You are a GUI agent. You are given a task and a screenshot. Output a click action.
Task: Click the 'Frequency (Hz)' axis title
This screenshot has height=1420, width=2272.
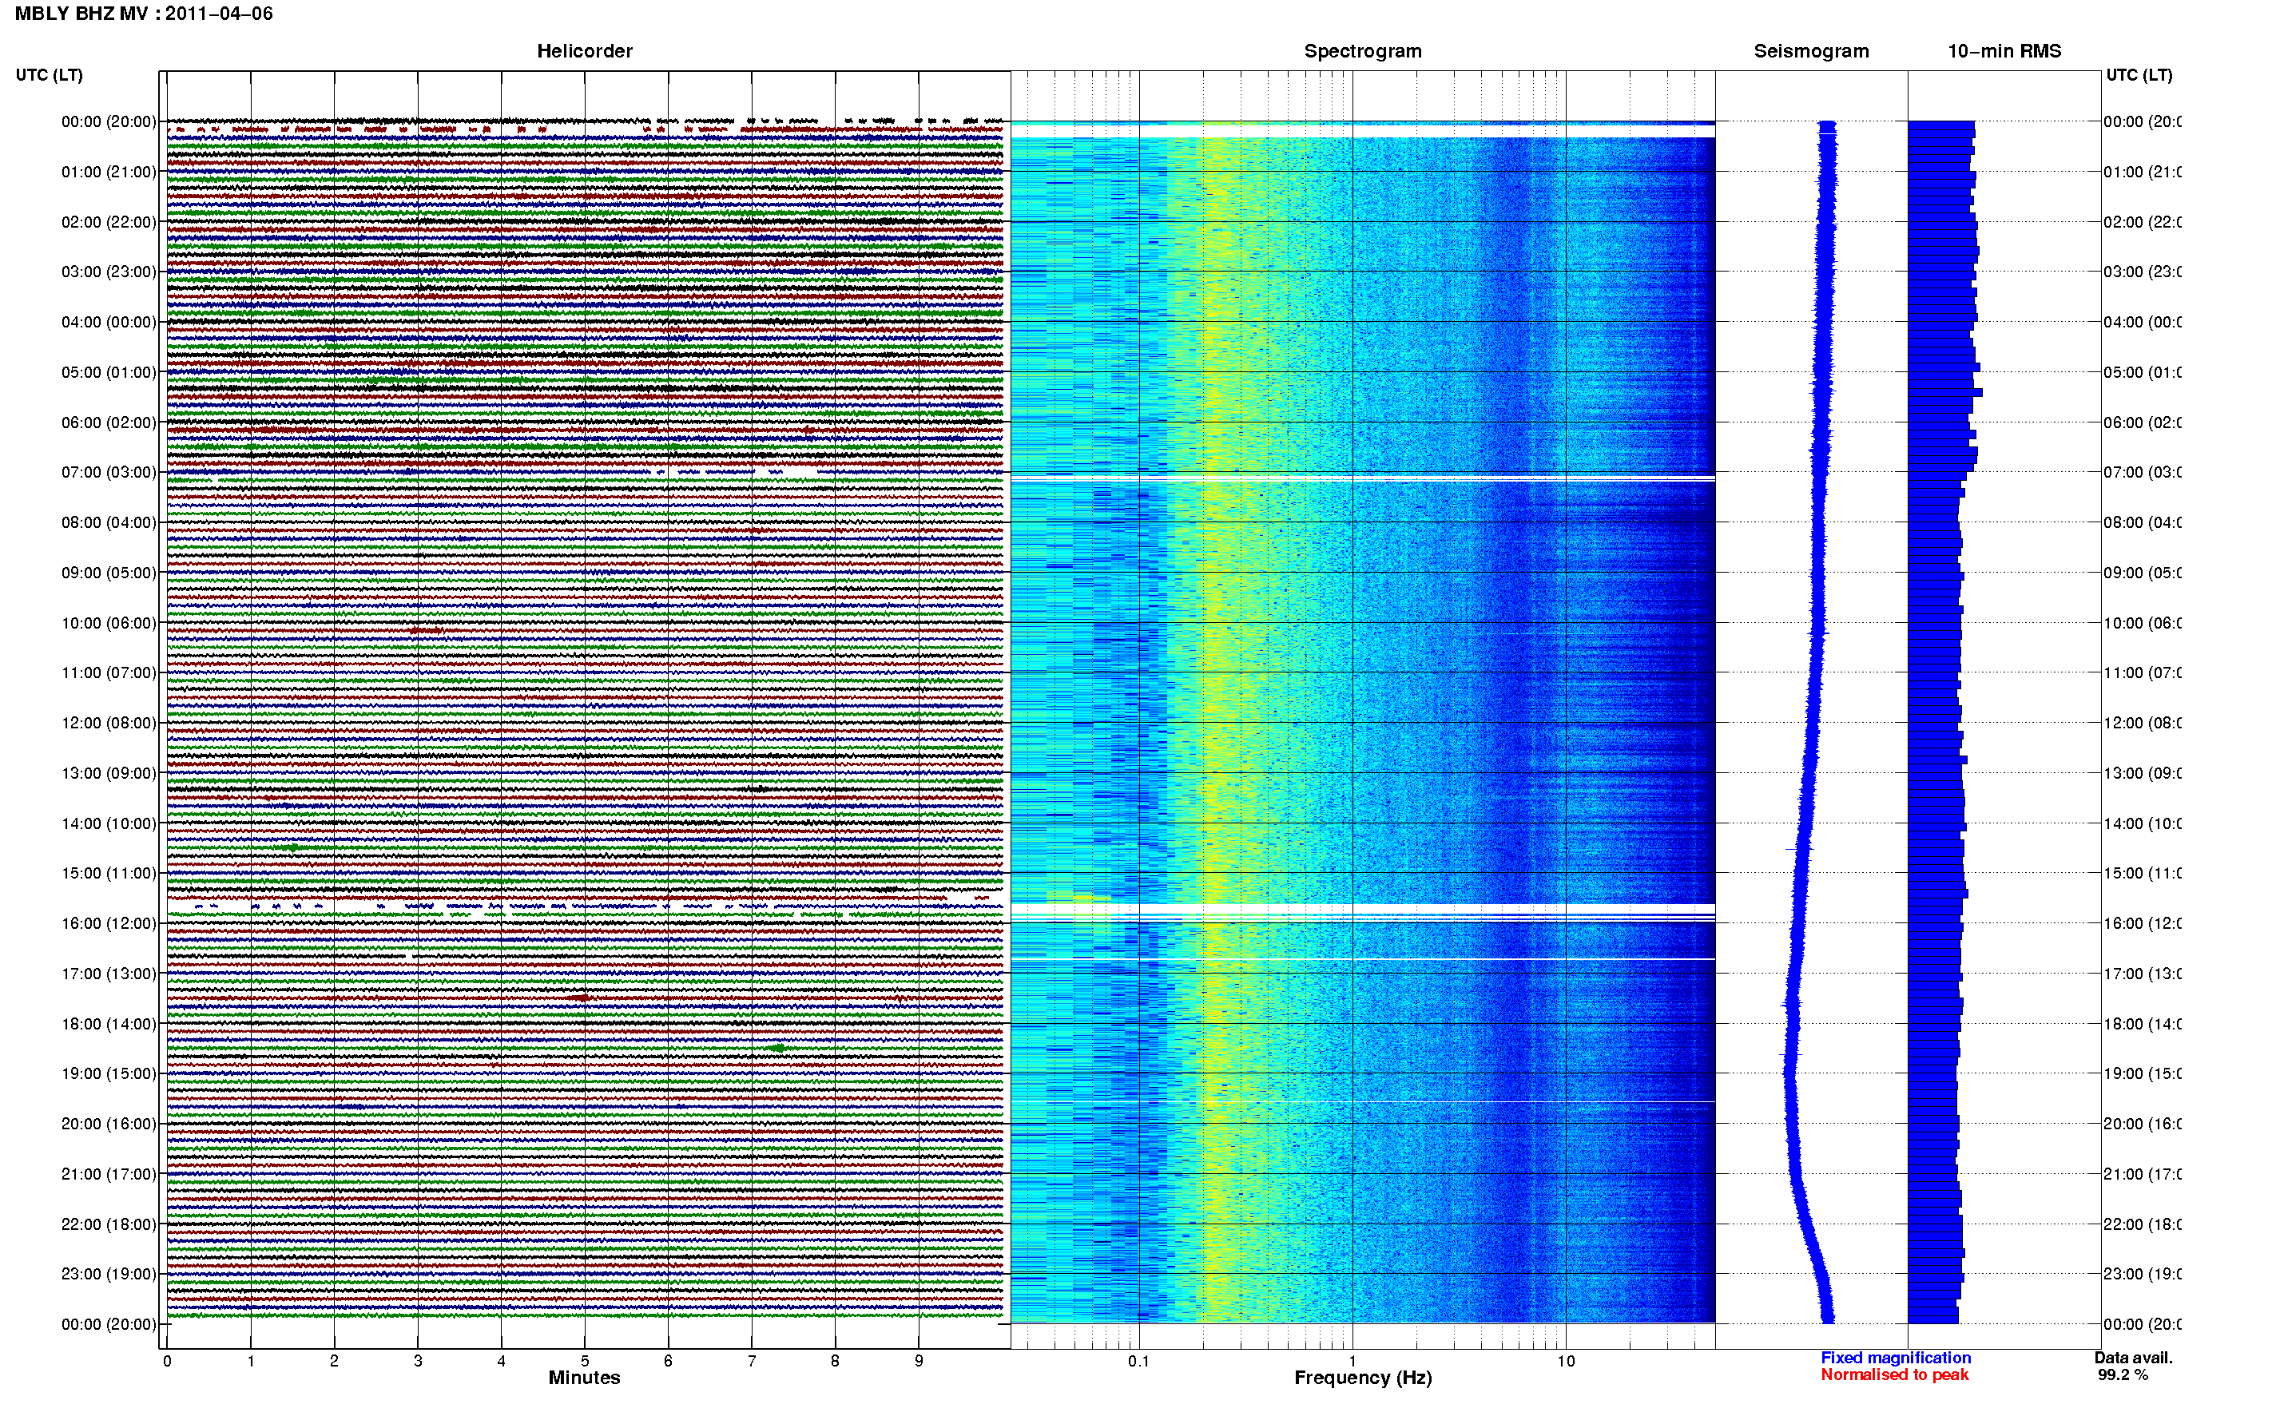[x=1363, y=1378]
